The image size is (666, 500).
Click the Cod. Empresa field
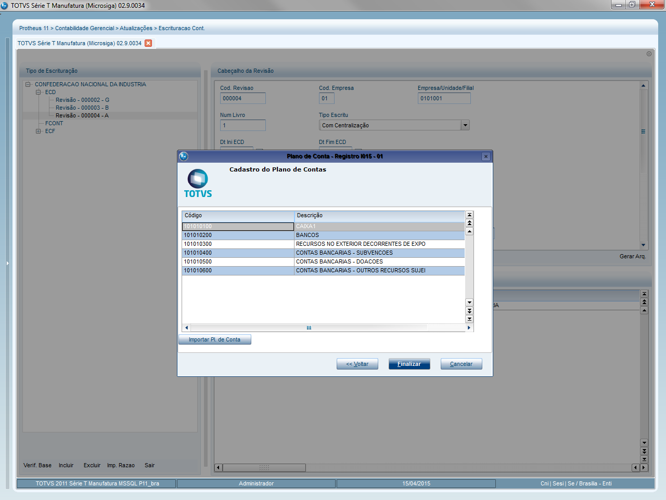(x=327, y=98)
